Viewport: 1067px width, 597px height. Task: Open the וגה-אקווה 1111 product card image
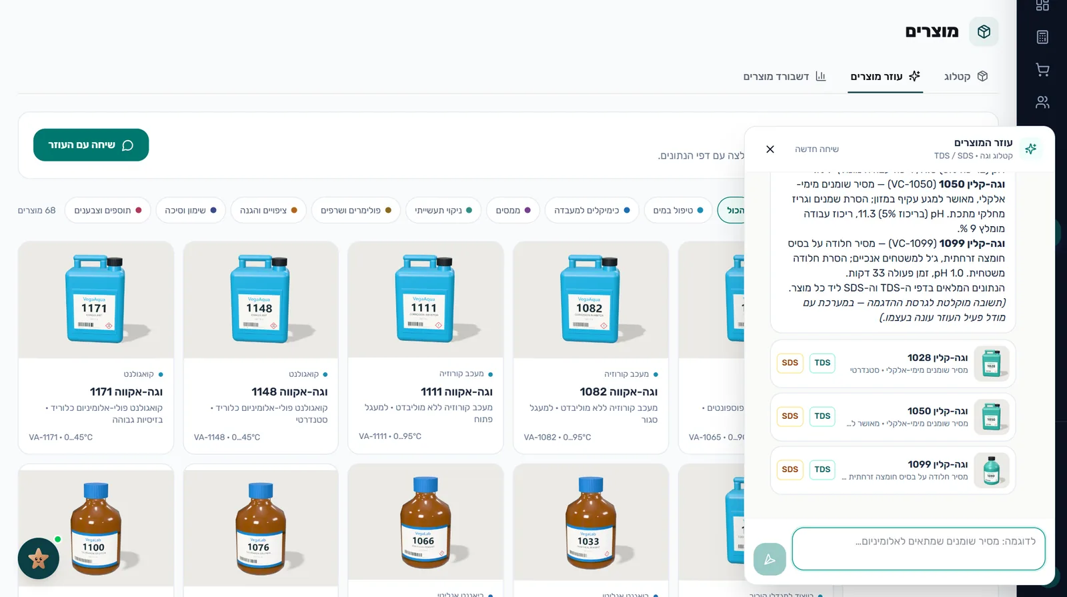425,300
